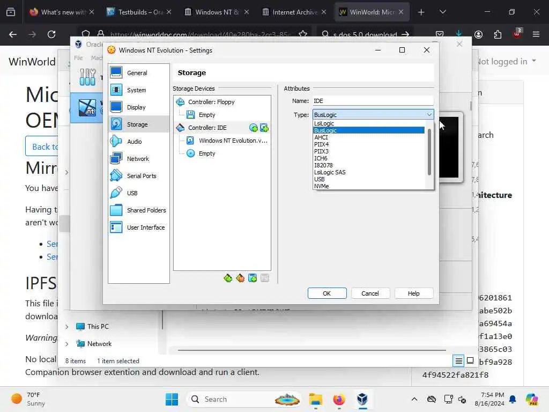The height and width of the screenshot is (412, 549).
Task: Open the System settings category
Action: click(139, 90)
